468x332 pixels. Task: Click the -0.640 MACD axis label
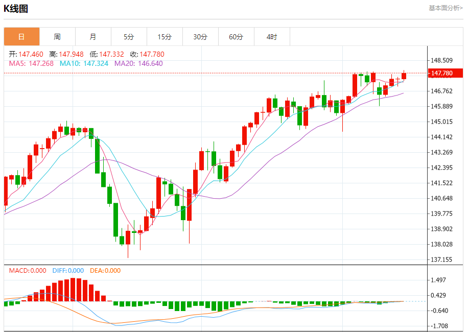click(438, 311)
